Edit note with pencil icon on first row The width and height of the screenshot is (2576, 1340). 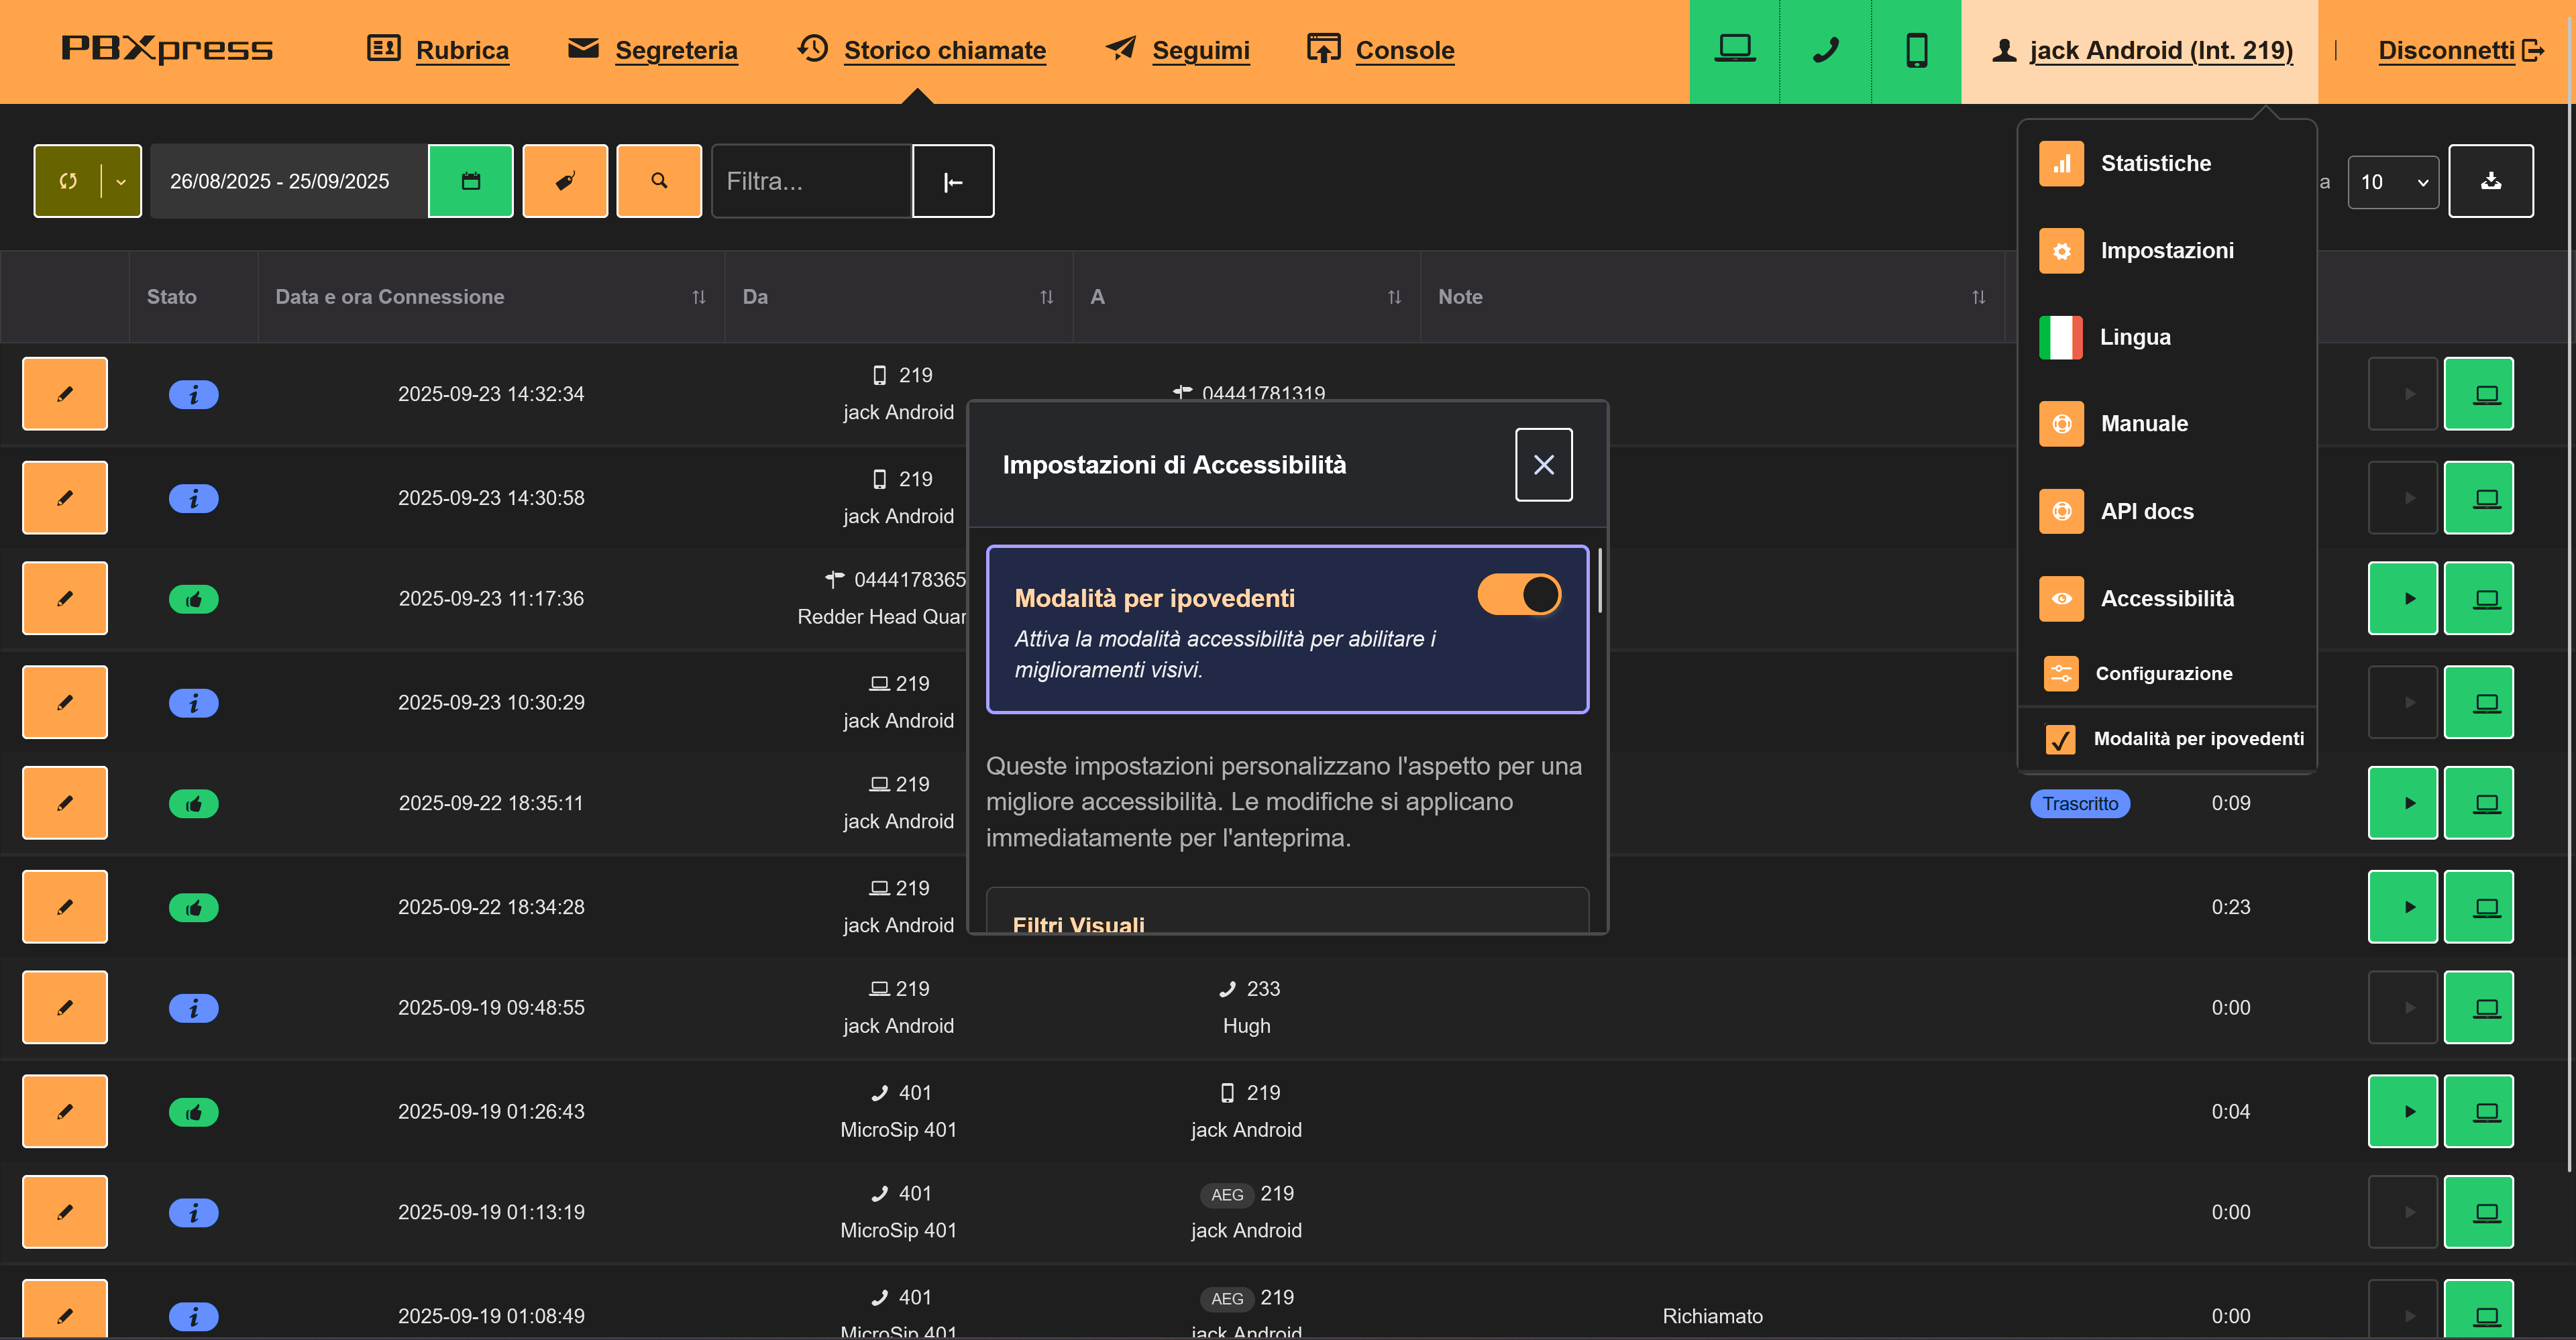64,393
